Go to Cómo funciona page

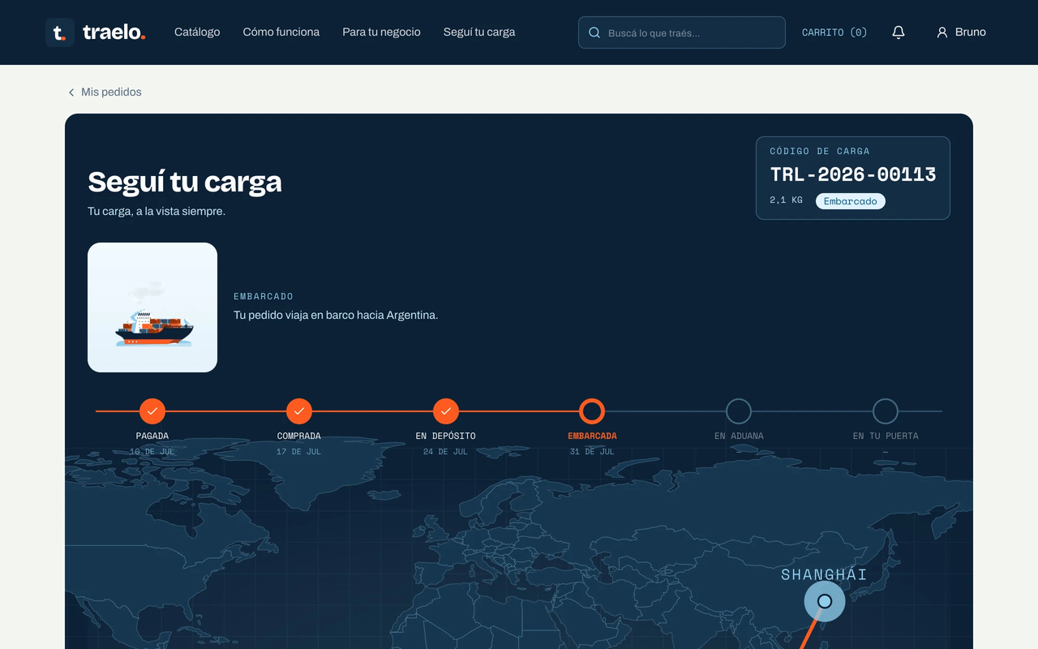(x=281, y=32)
